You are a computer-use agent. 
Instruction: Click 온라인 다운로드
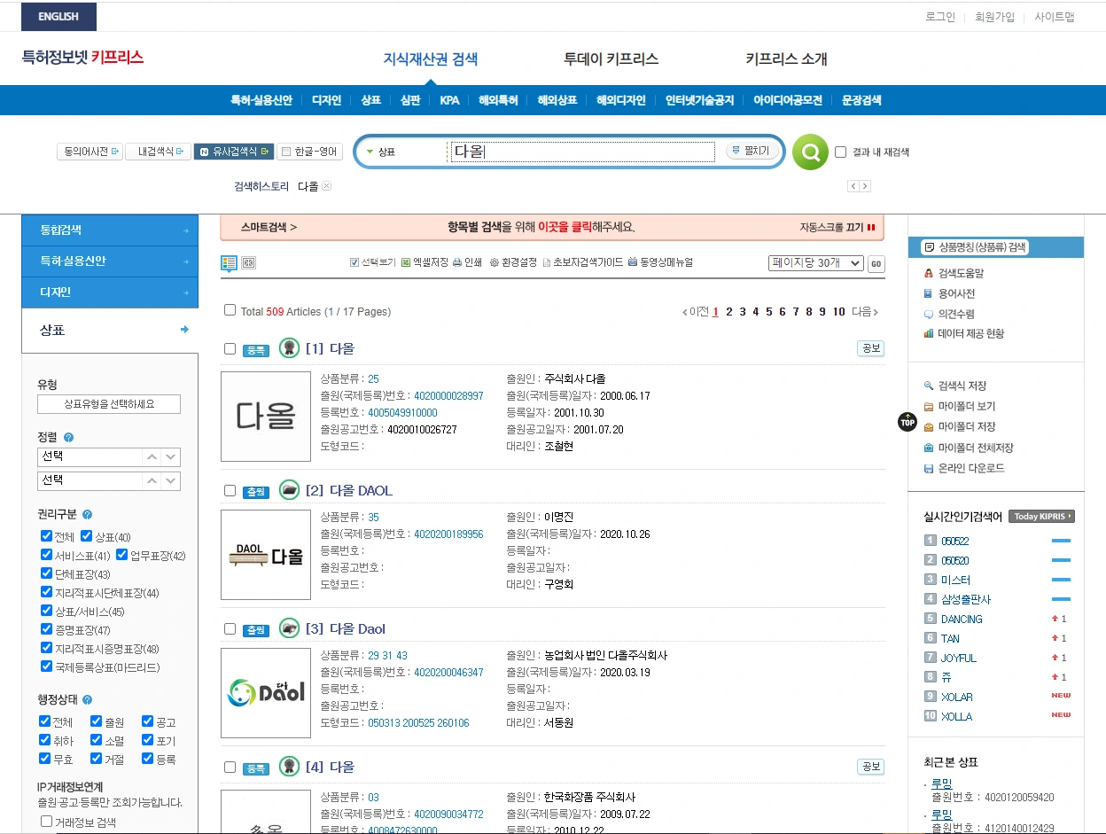click(x=963, y=468)
